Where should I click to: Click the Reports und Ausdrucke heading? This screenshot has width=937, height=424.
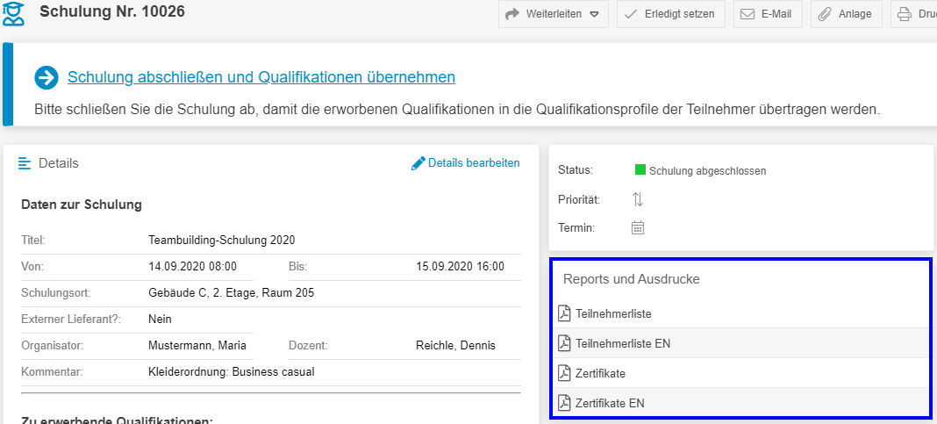(x=632, y=278)
